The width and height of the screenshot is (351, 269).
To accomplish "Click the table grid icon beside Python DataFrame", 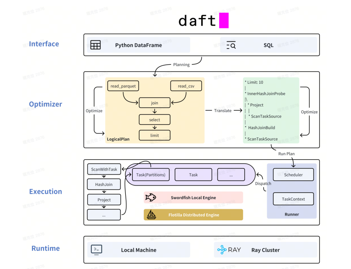I will click(96, 45).
